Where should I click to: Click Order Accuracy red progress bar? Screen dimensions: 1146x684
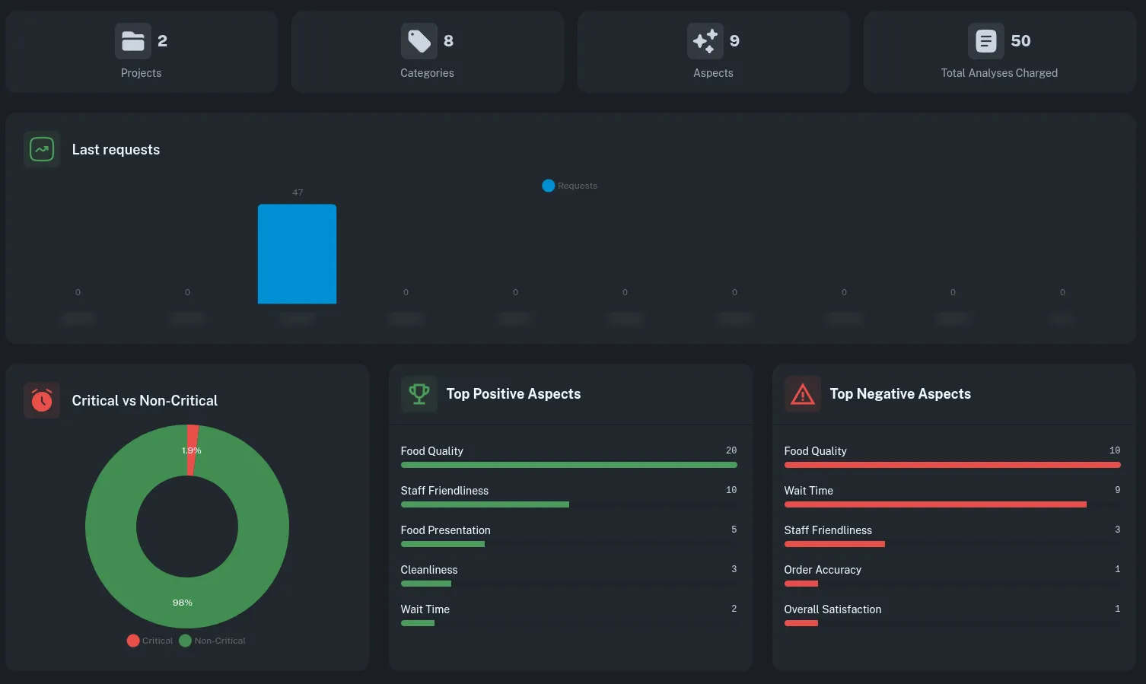click(x=801, y=584)
